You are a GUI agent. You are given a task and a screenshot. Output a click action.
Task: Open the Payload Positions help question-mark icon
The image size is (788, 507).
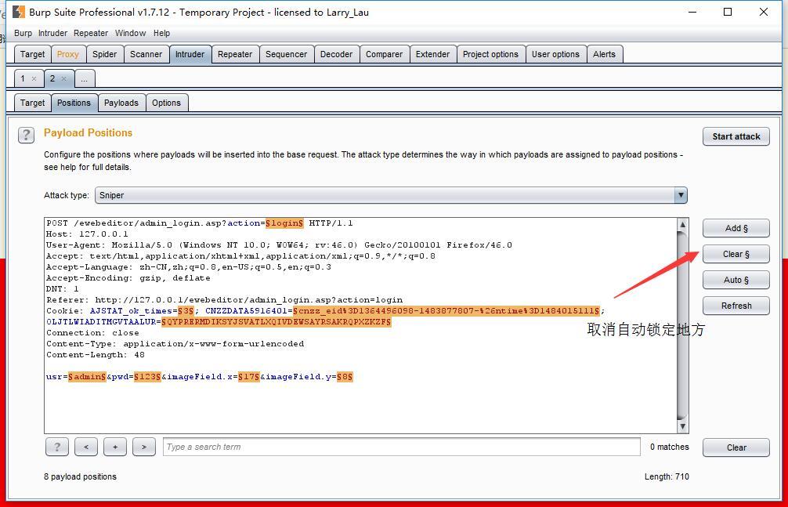(26, 135)
